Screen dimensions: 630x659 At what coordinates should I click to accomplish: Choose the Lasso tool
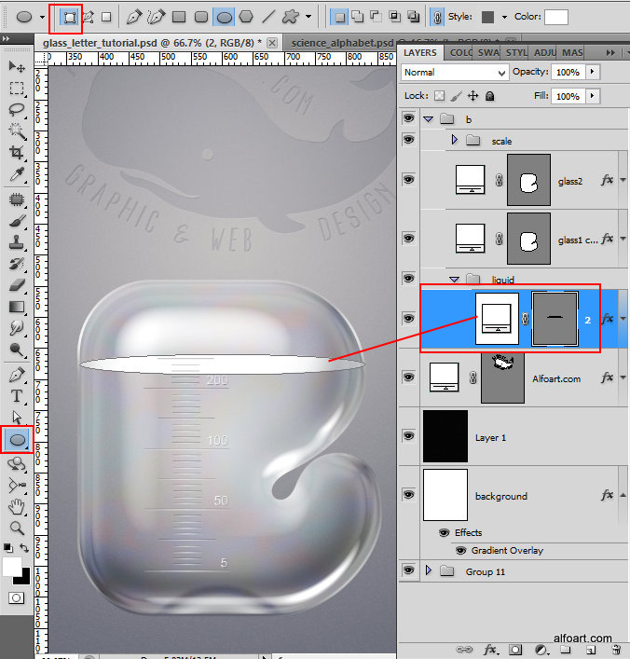coord(17,110)
